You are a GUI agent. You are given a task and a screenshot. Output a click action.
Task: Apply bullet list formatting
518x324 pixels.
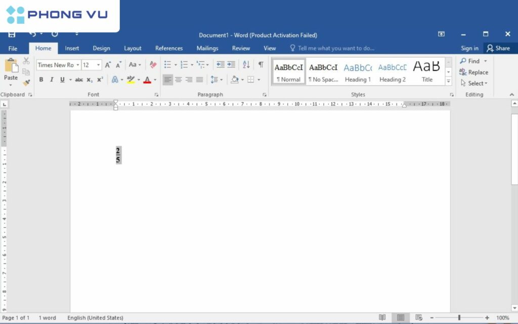pyautogui.click(x=168, y=64)
